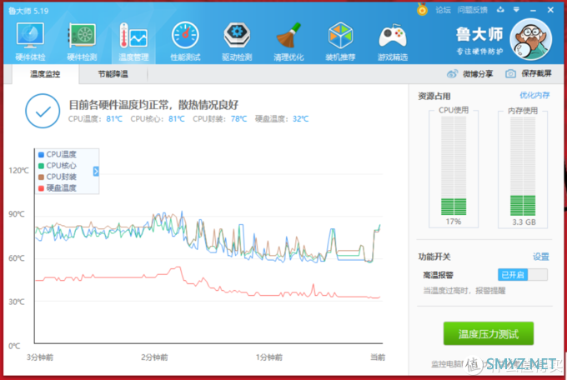This screenshot has height=380, width=567.
Task: Toggle CPU核心 green legend swatch
Action: point(41,166)
